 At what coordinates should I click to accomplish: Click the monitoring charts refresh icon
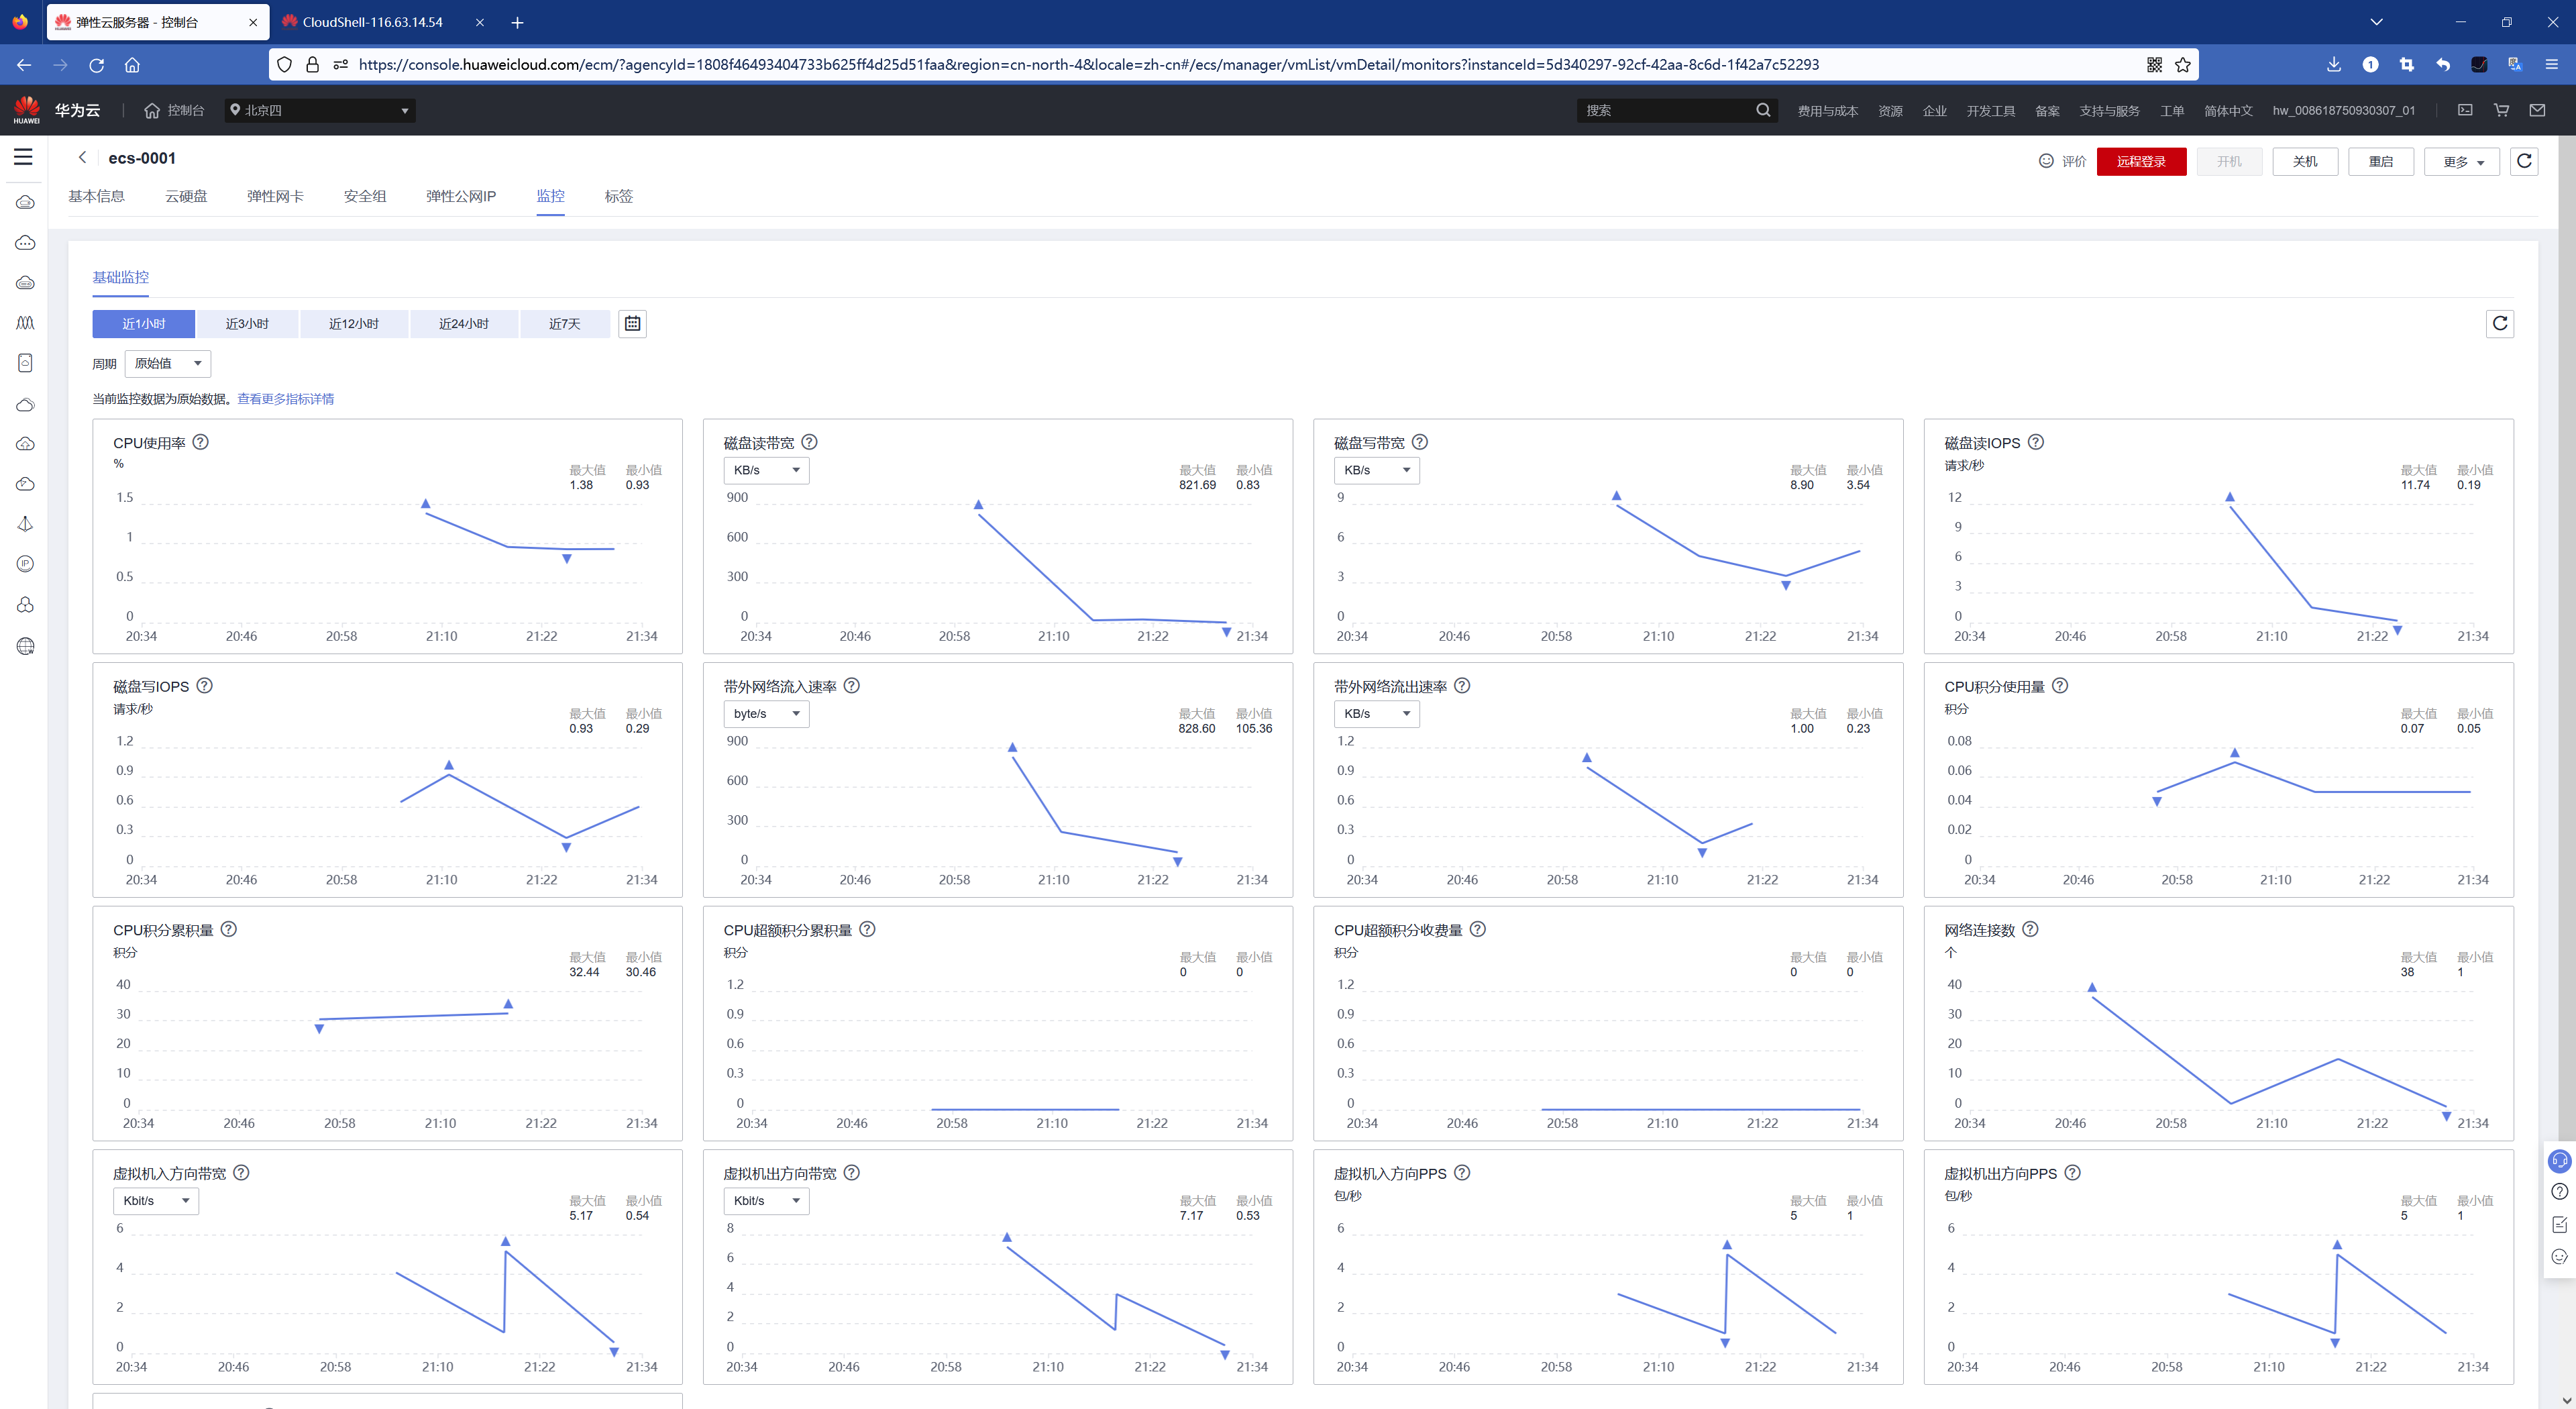2499,323
